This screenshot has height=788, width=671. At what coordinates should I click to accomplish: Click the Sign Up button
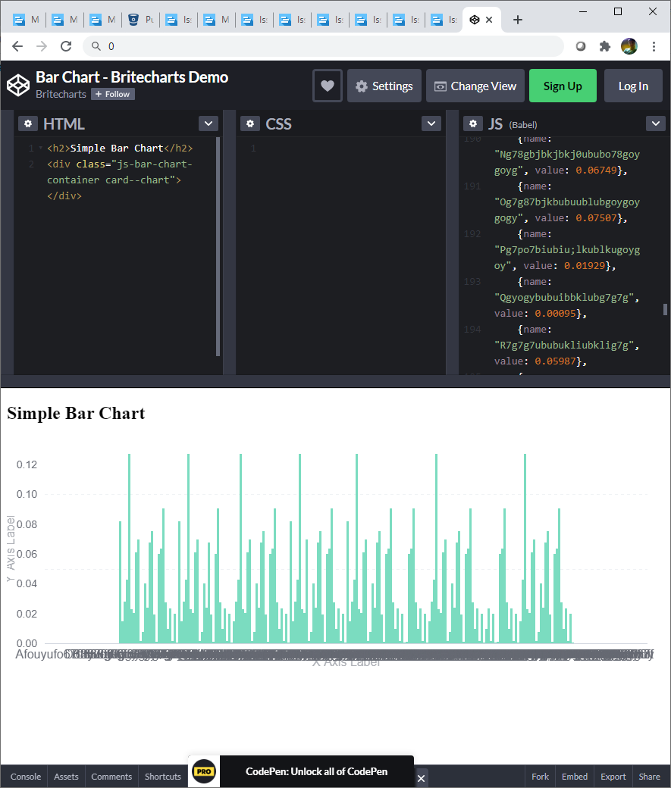563,86
